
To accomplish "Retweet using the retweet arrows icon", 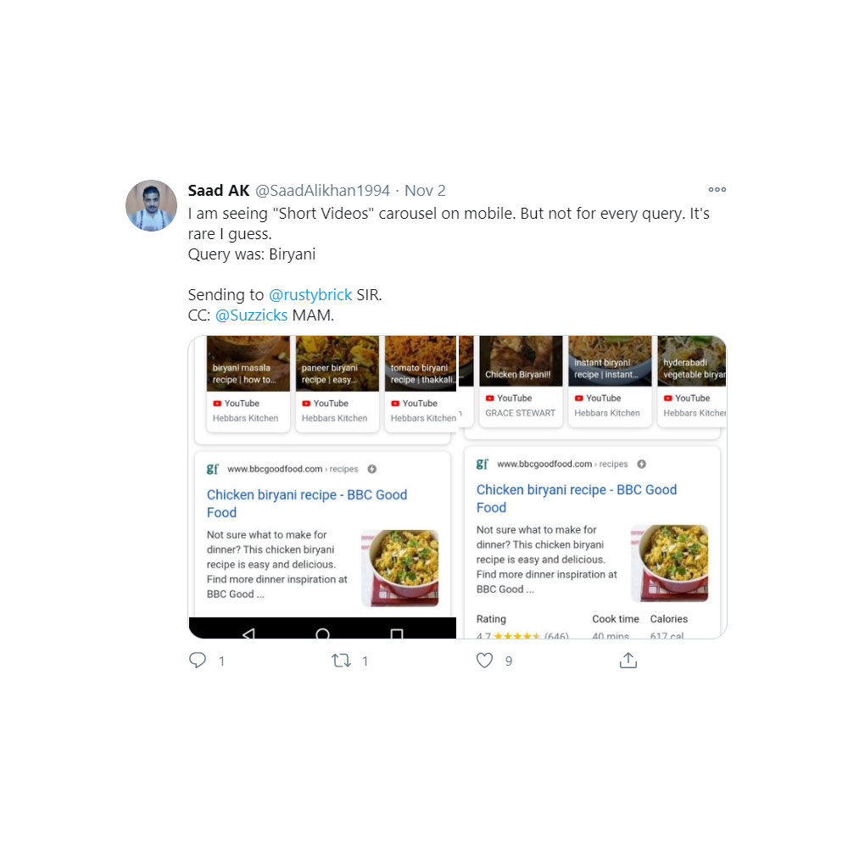I will point(341,661).
